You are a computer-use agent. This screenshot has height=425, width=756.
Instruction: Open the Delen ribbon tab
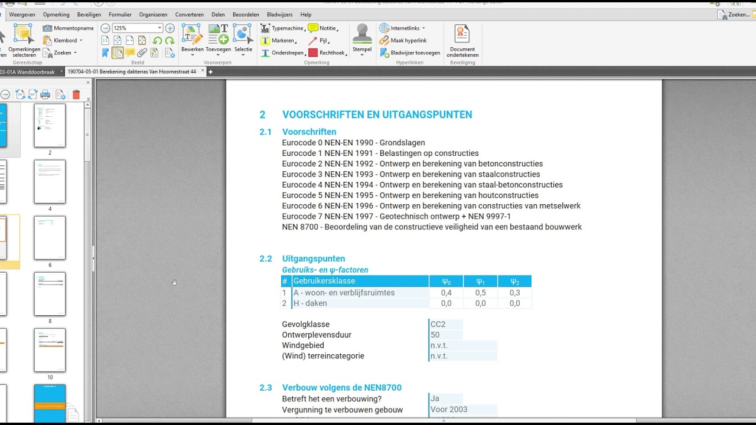click(218, 15)
